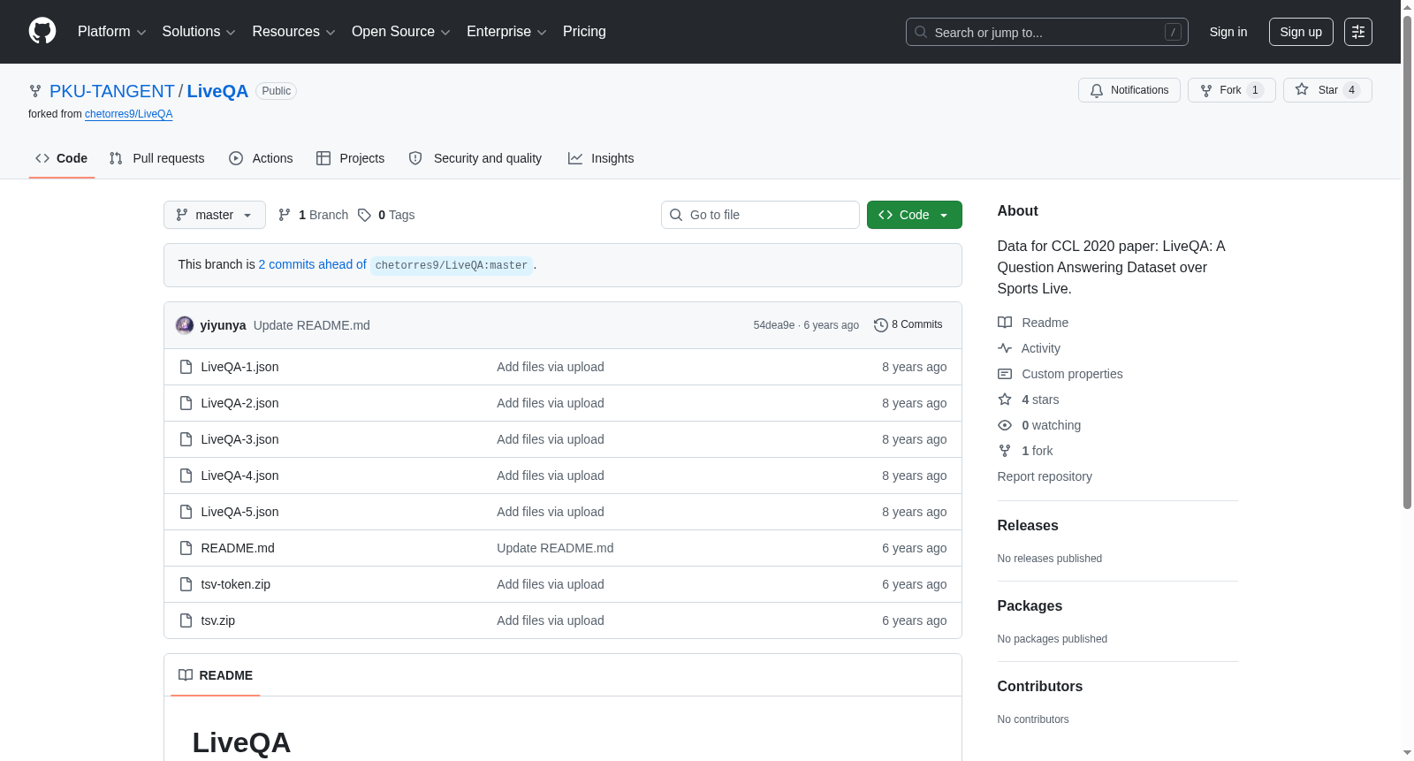This screenshot has width=1414, height=761.
Task: Open the Releases heading link
Action: click(x=1028, y=525)
